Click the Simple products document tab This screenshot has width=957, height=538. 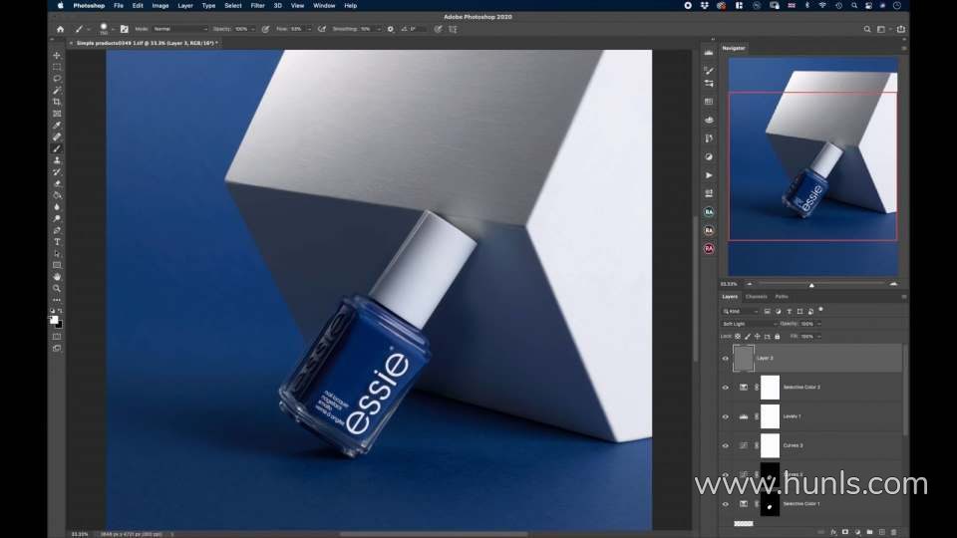click(148, 43)
